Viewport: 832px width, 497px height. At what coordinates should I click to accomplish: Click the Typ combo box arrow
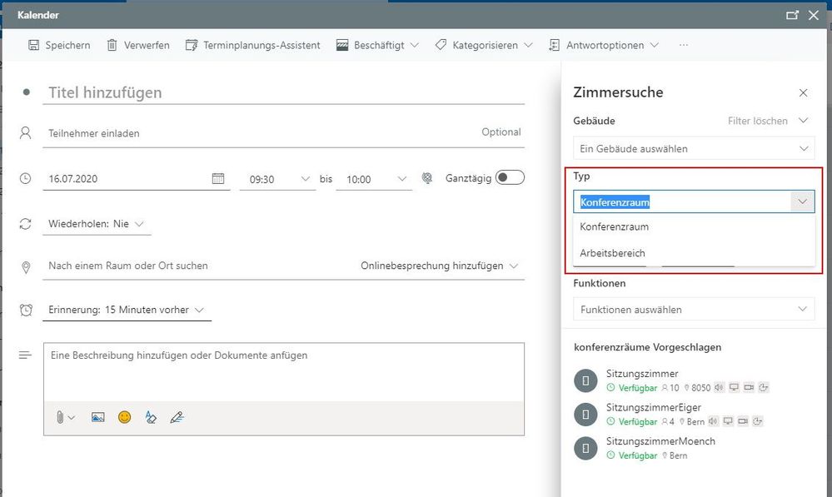[802, 201]
